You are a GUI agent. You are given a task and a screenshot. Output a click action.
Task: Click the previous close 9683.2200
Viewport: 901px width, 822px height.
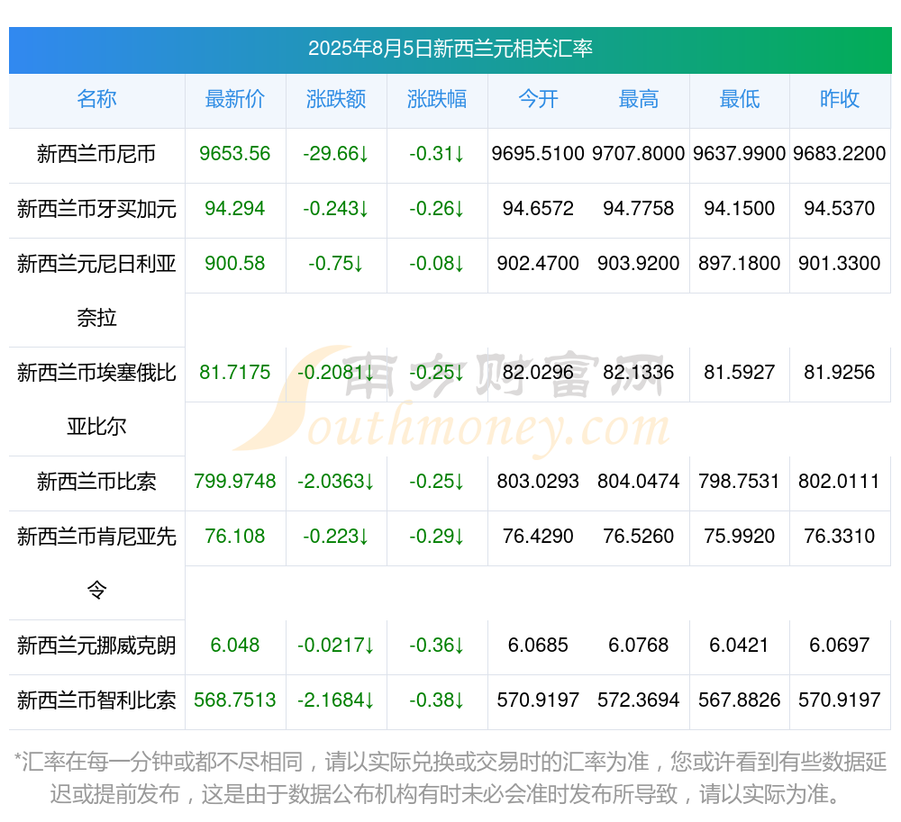(840, 154)
